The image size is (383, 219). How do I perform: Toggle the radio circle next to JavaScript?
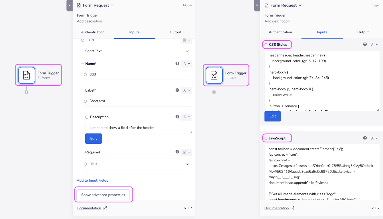pos(266,138)
